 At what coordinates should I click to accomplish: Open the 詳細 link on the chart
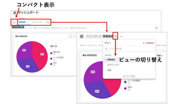click(x=160, y=55)
